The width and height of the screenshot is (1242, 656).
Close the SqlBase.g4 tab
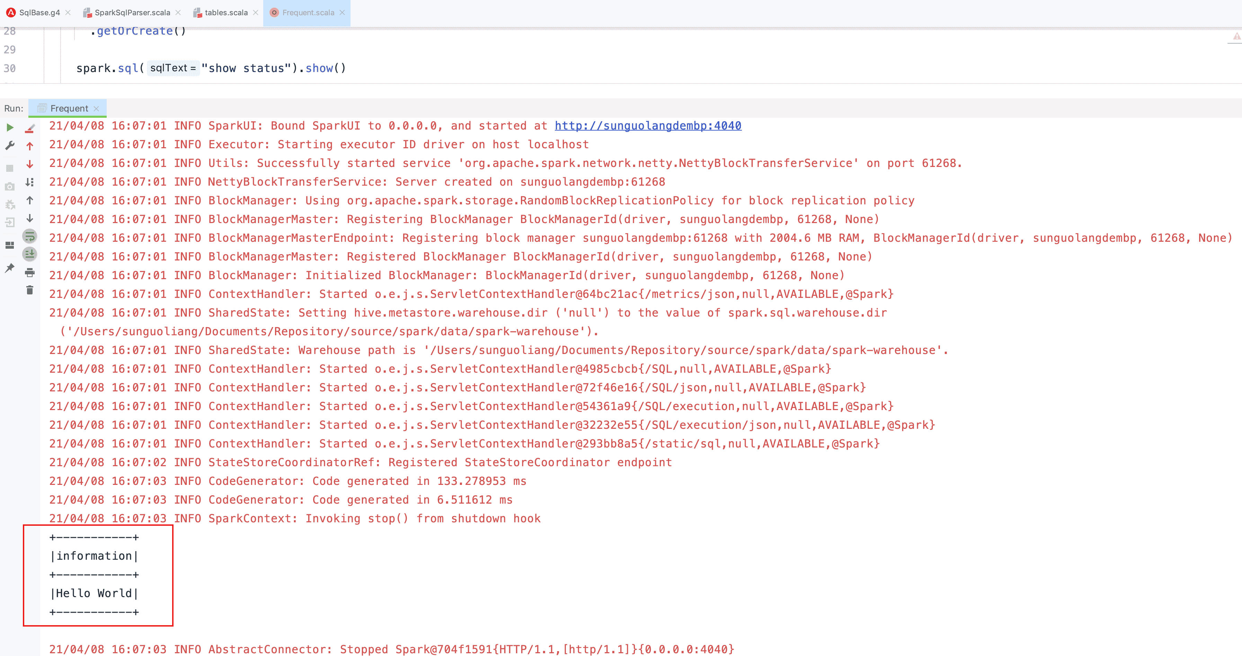click(x=68, y=12)
